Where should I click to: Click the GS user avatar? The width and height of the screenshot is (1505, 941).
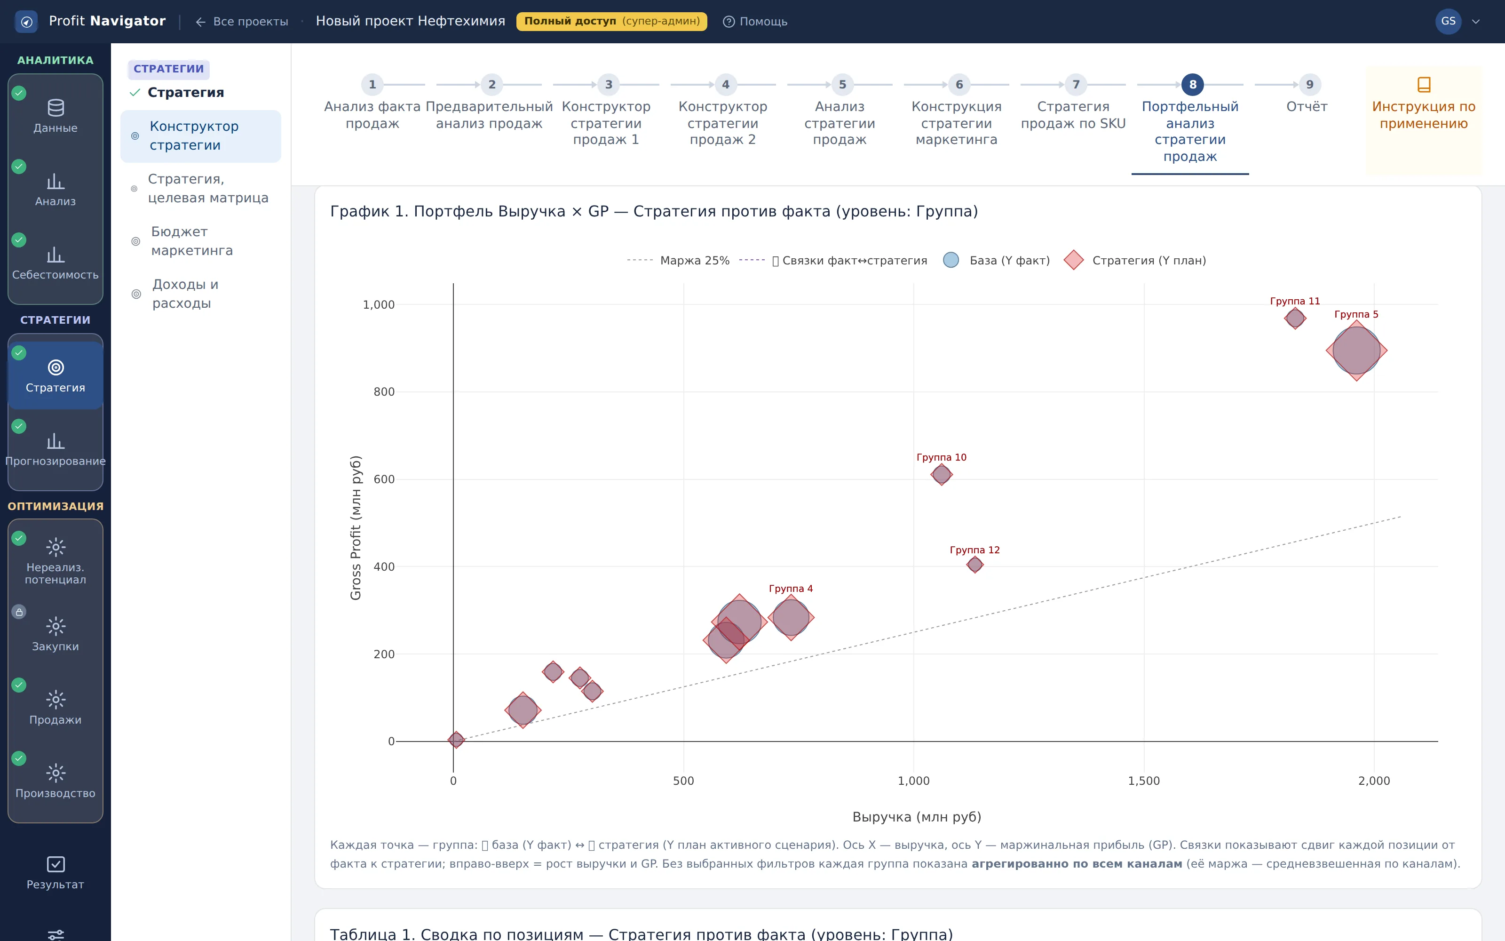pos(1448,21)
